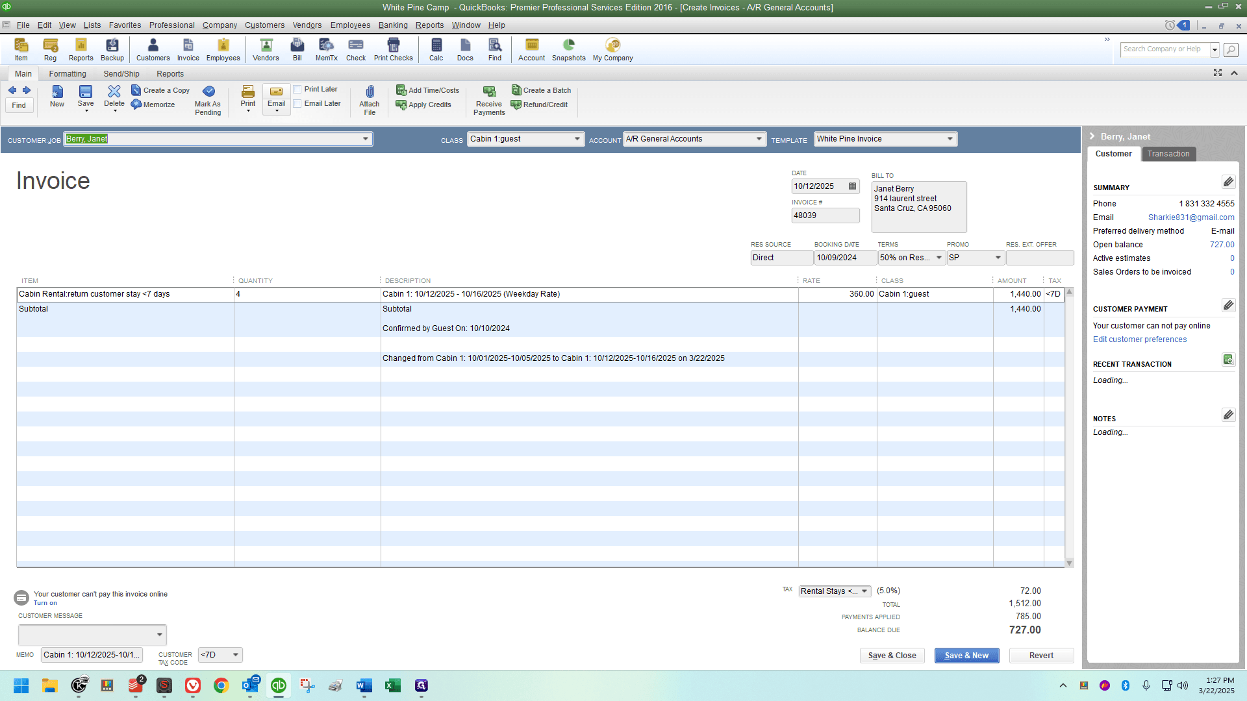Expand the Promo dropdown showing SP
This screenshot has height=701, width=1247.
(998, 258)
